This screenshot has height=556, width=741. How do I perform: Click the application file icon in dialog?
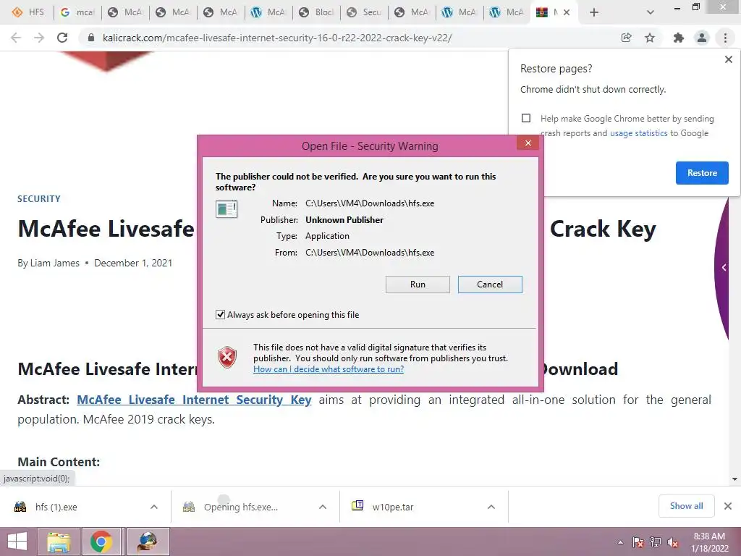(x=226, y=208)
